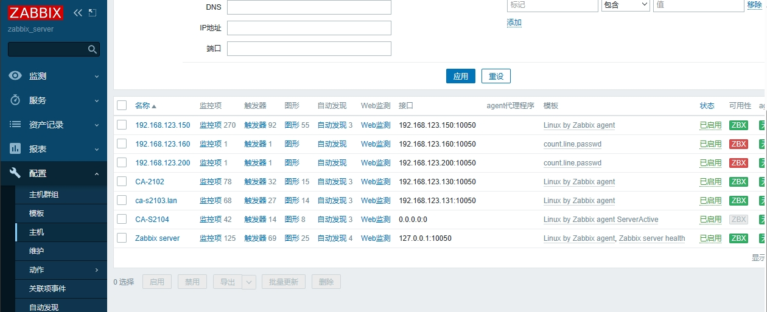
Task: Click the sidebar hide/kiosk icon
Action: 93,12
